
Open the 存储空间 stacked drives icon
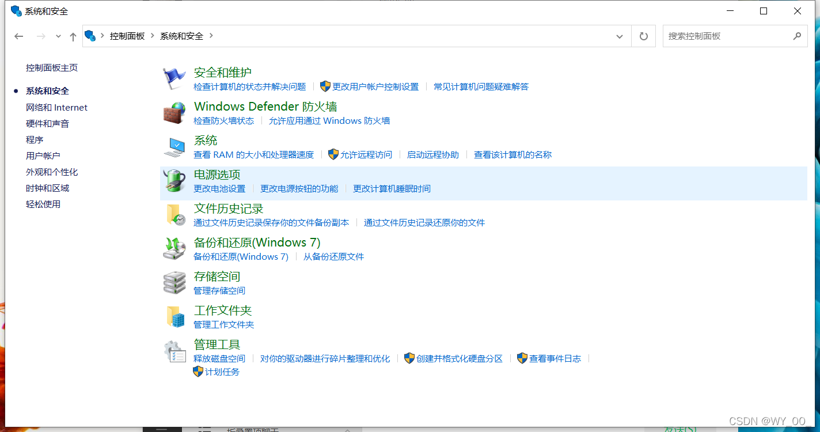(174, 282)
